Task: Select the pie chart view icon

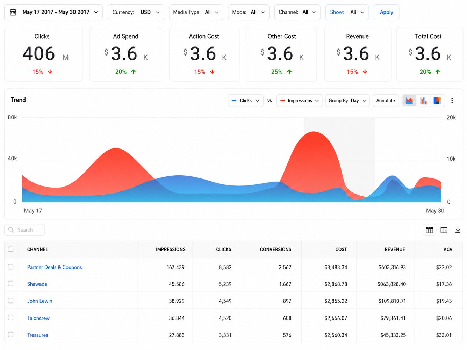Action: coord(437,101)
